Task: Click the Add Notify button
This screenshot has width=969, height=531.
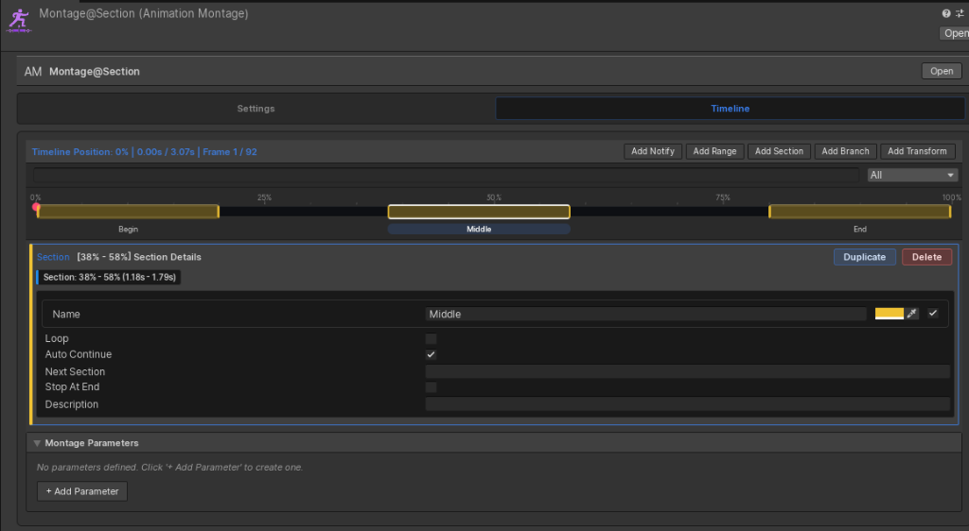Action: click(653, 151)
